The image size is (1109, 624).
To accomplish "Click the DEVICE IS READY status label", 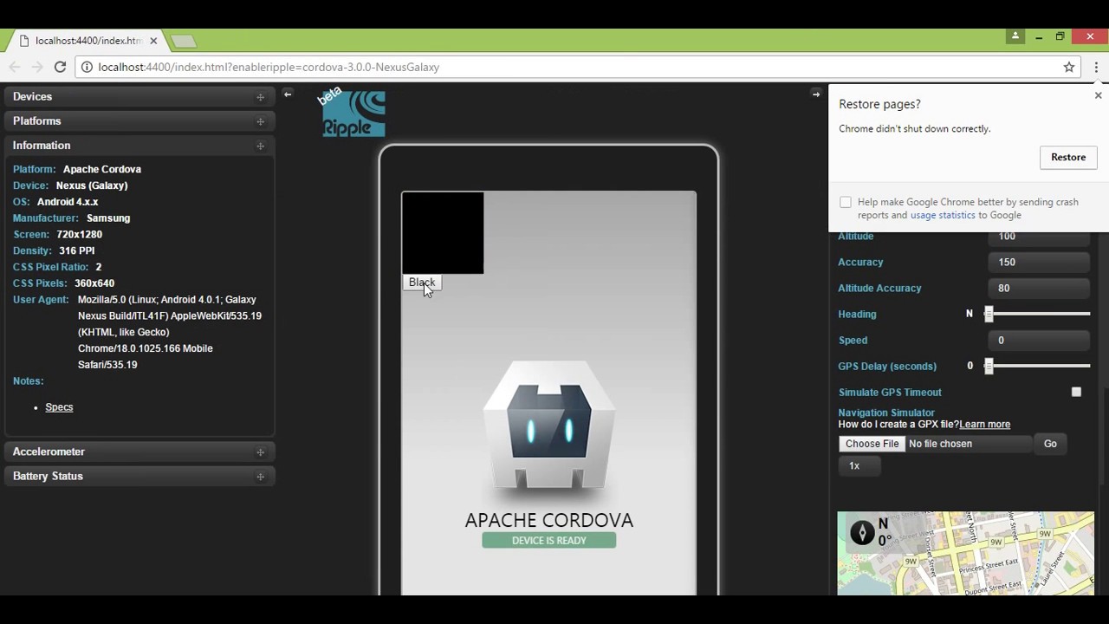I will (549, 540).
